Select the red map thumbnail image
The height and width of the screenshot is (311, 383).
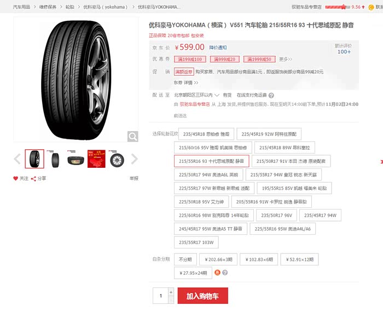pyautogui.click(x=96, y=159)
